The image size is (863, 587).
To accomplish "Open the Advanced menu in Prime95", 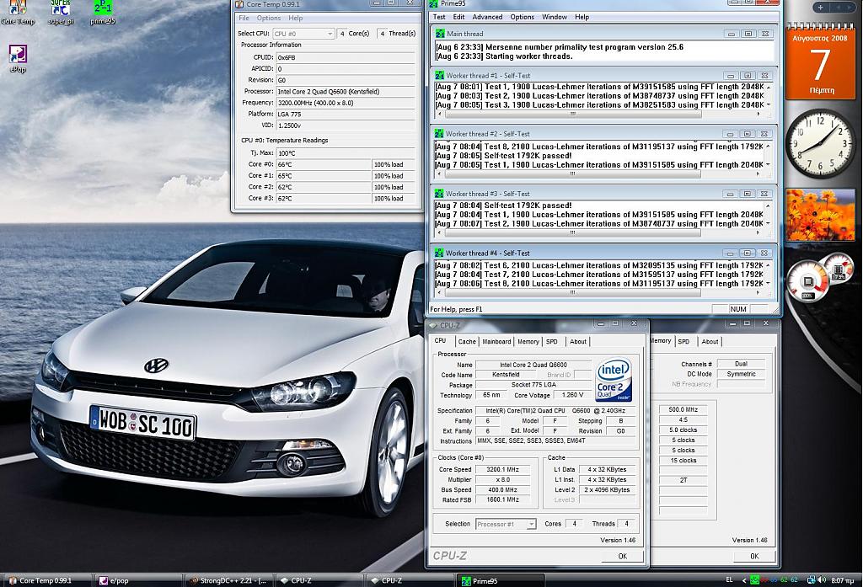I will point(487,17).
